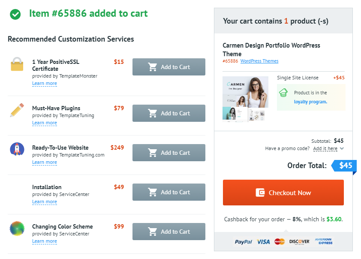The height and width of the screenshot is (259, 361).
Task: Add Ready-To-Use Website to cart
Action: pos(169,153)
